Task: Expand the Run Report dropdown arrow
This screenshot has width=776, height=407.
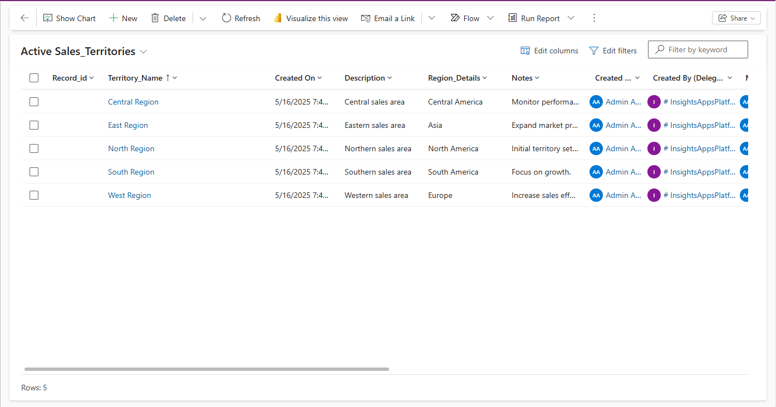Action: [571, 18]
